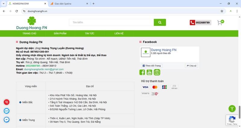Click the Facebook page profile thumbnail
241x128 pixels.
click(x=146, y=52)
